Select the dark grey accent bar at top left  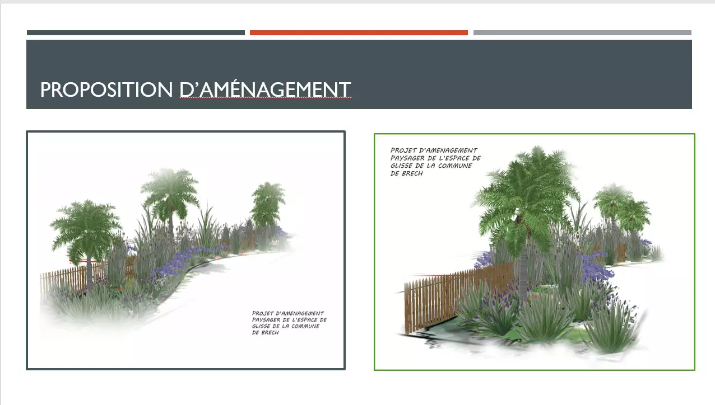click(x=136, y=33)
